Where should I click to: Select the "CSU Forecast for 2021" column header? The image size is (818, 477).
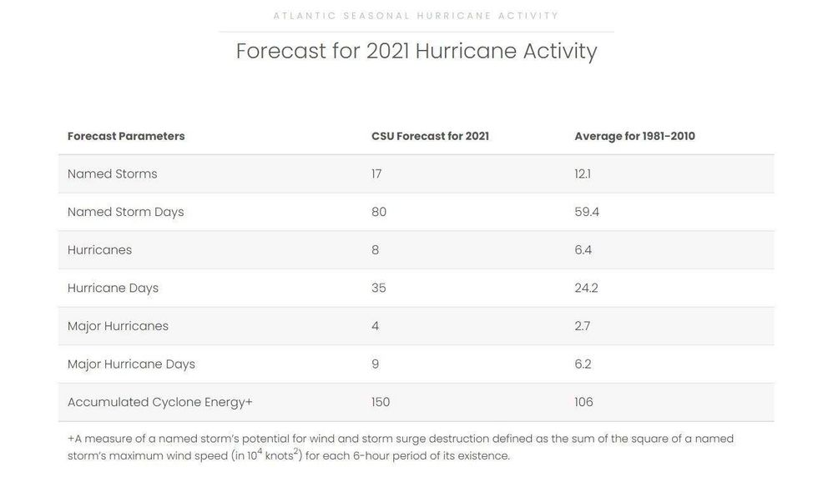click(430, 136)
